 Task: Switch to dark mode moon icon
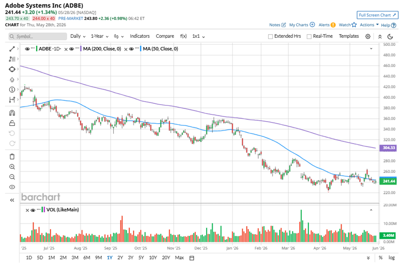click(390, 36)
